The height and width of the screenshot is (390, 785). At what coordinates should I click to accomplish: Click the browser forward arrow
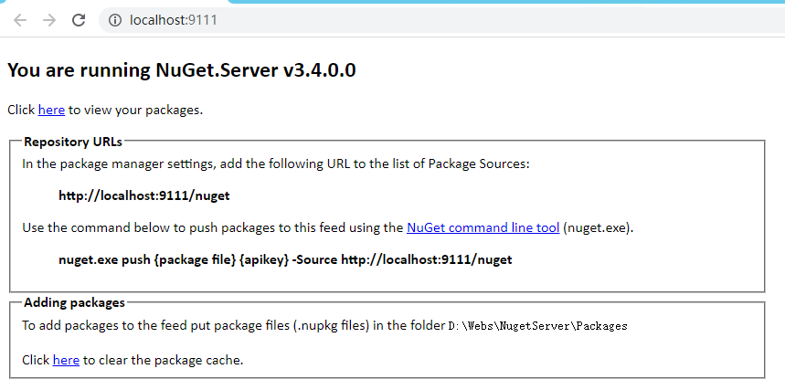coord(49,20)
